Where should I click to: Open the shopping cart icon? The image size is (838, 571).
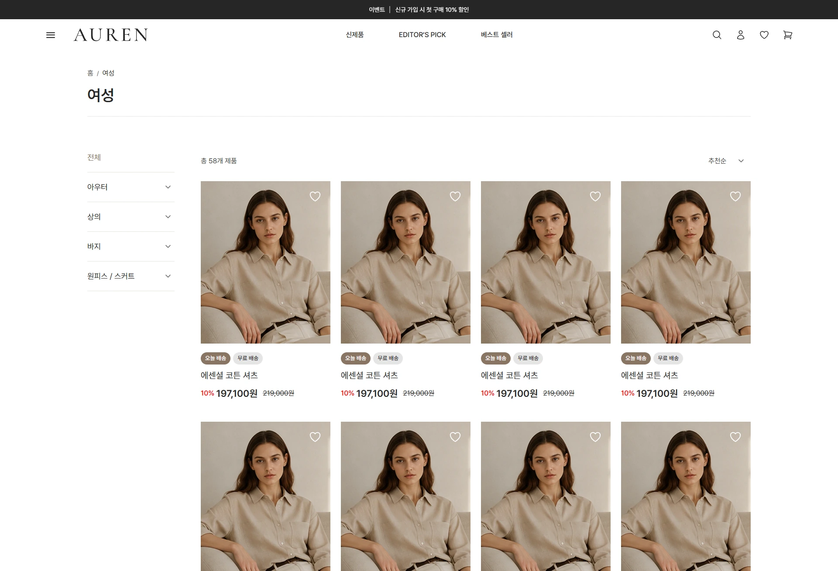[788, 35]
